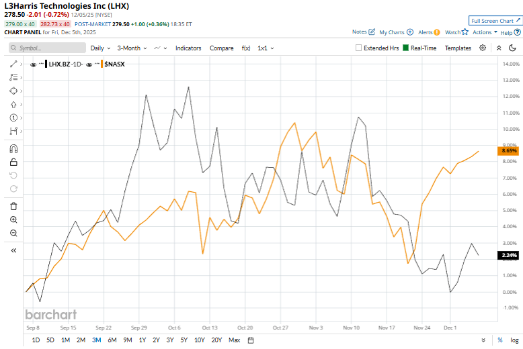
Task: Open the Indicators menu
Action: point(188,48)
